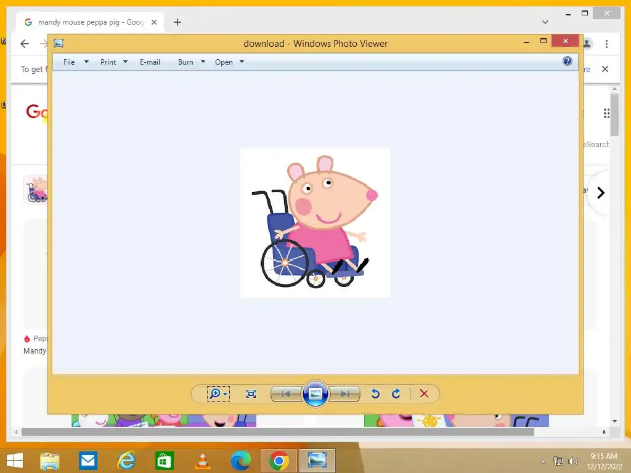The height and width of the screenshot is (473, 631).
Task: Click the Mandy Mouse wheelchair image
Action: coord(315,222)
